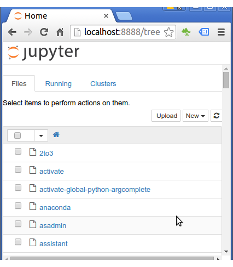Open the New dropdown menu
This screenshot has width=233, height=267.
tap(195, 116)
